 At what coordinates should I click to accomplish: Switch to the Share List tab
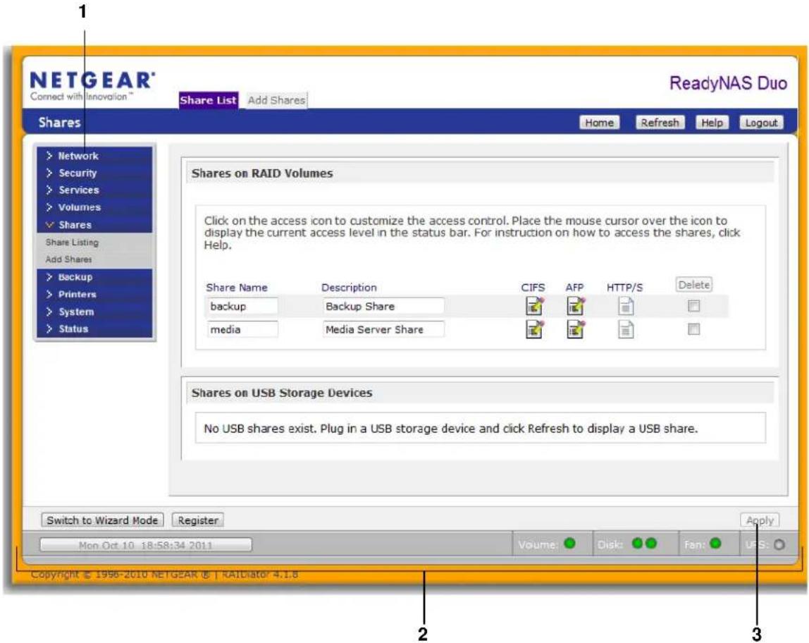coord(209,100)
